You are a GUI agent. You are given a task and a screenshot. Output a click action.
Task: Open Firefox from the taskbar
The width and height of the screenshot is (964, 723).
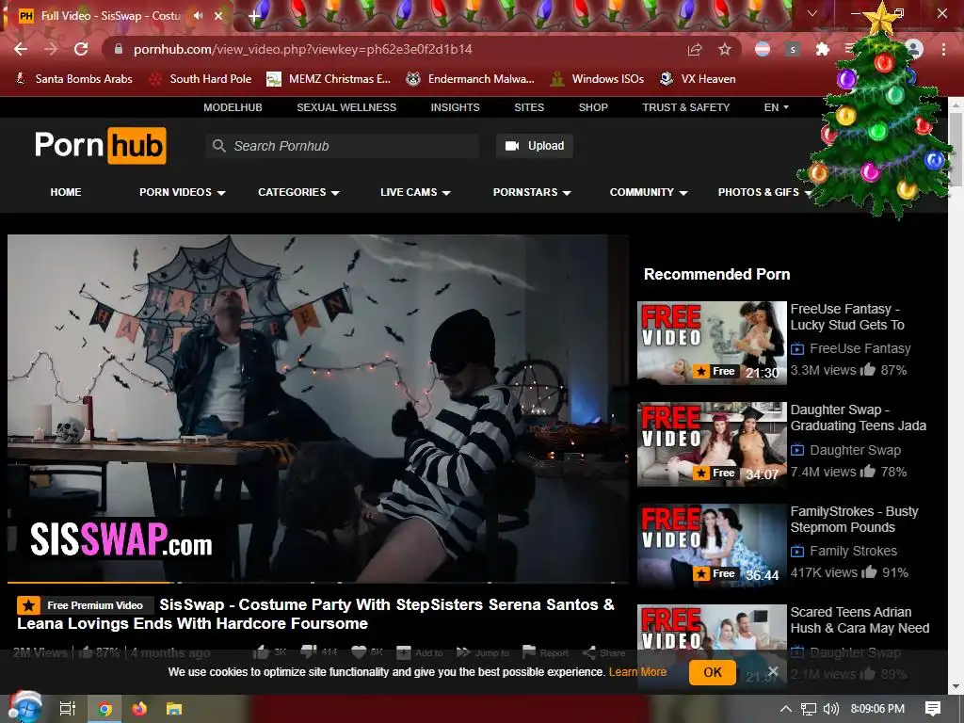[139, 709]
